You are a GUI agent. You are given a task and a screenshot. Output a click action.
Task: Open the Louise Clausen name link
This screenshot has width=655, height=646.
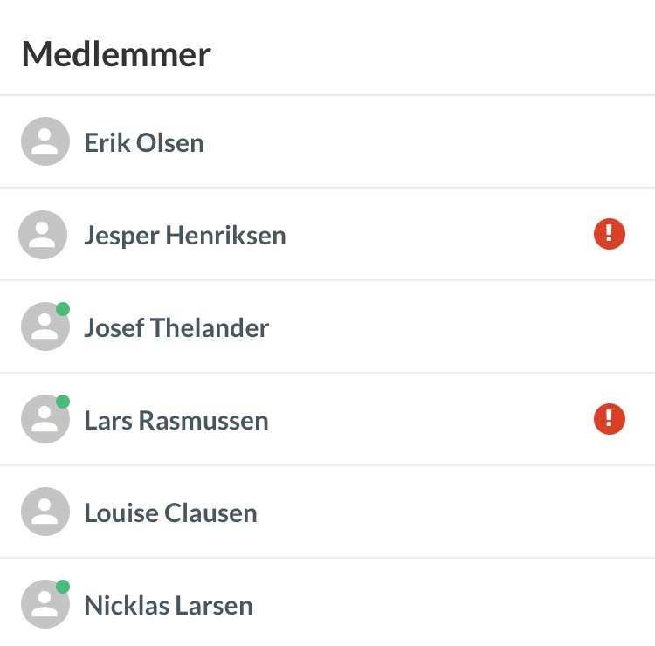tap(170, 512)
